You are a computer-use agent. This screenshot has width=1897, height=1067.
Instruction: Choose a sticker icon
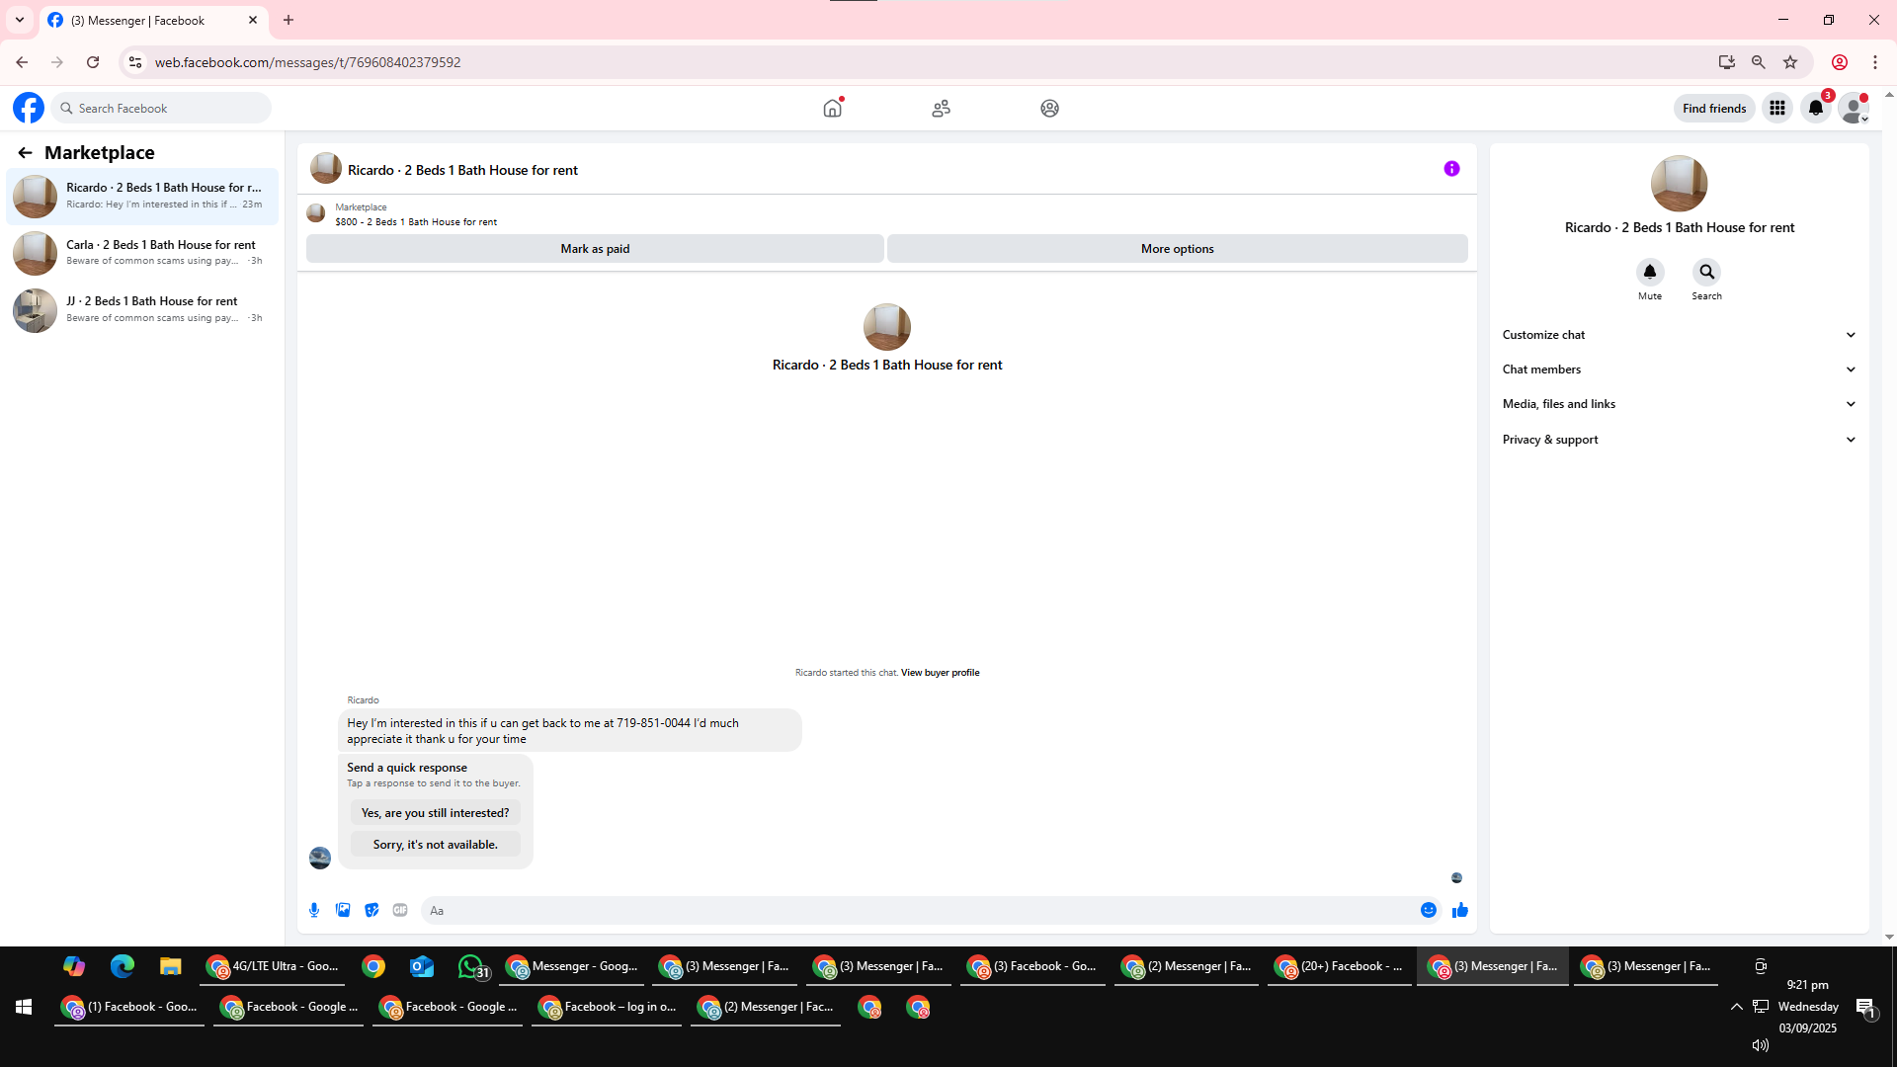coord(371,910)
